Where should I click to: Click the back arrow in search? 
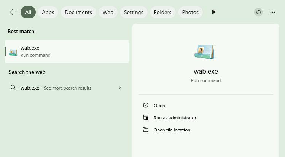click(x=13, y=12)
